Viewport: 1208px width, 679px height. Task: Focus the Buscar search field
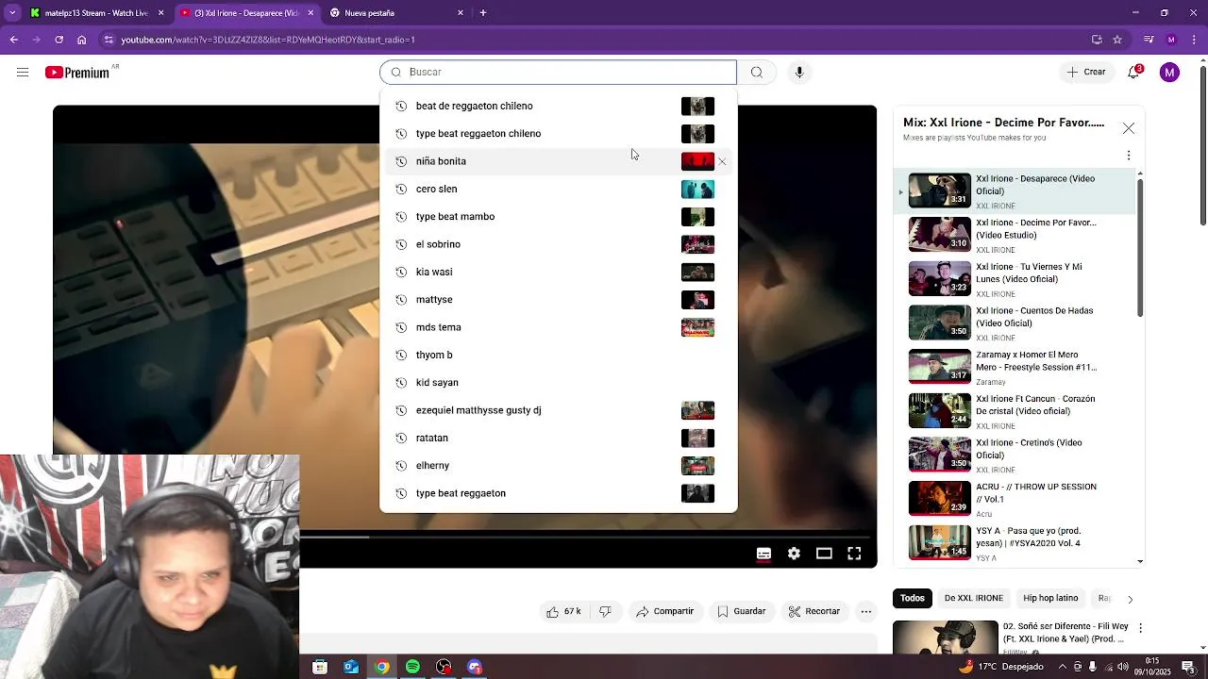[x=558, y=73]
